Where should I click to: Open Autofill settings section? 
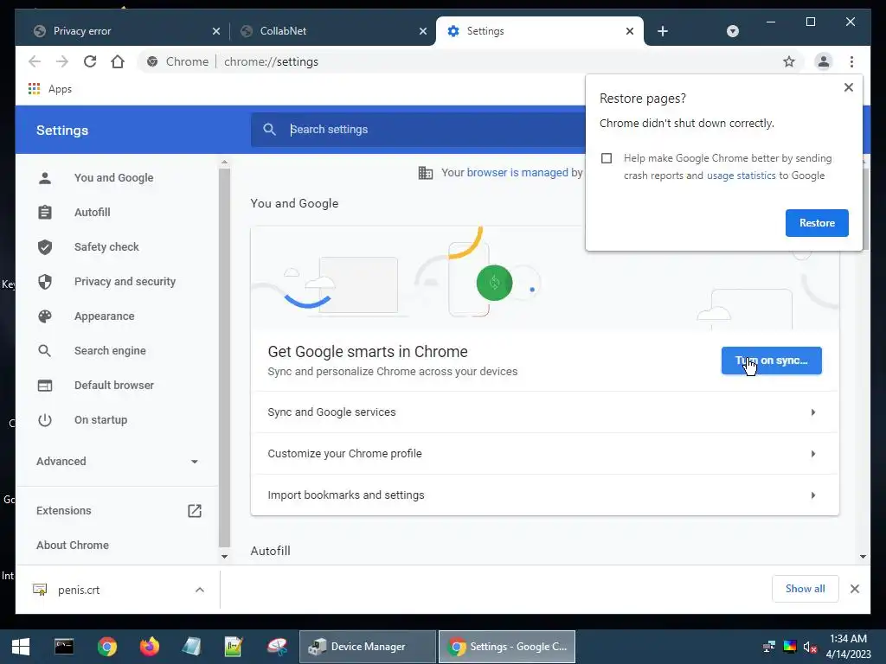tap(92, 213)
